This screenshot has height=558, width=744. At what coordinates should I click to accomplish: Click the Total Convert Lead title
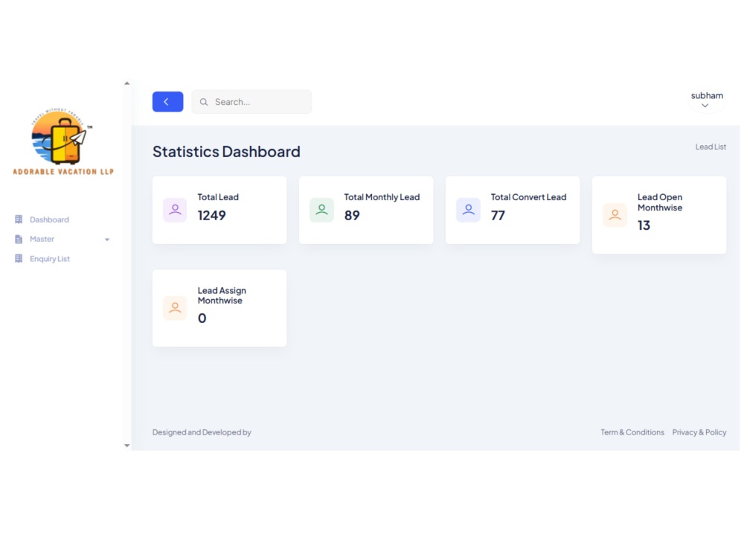[528, 197]
